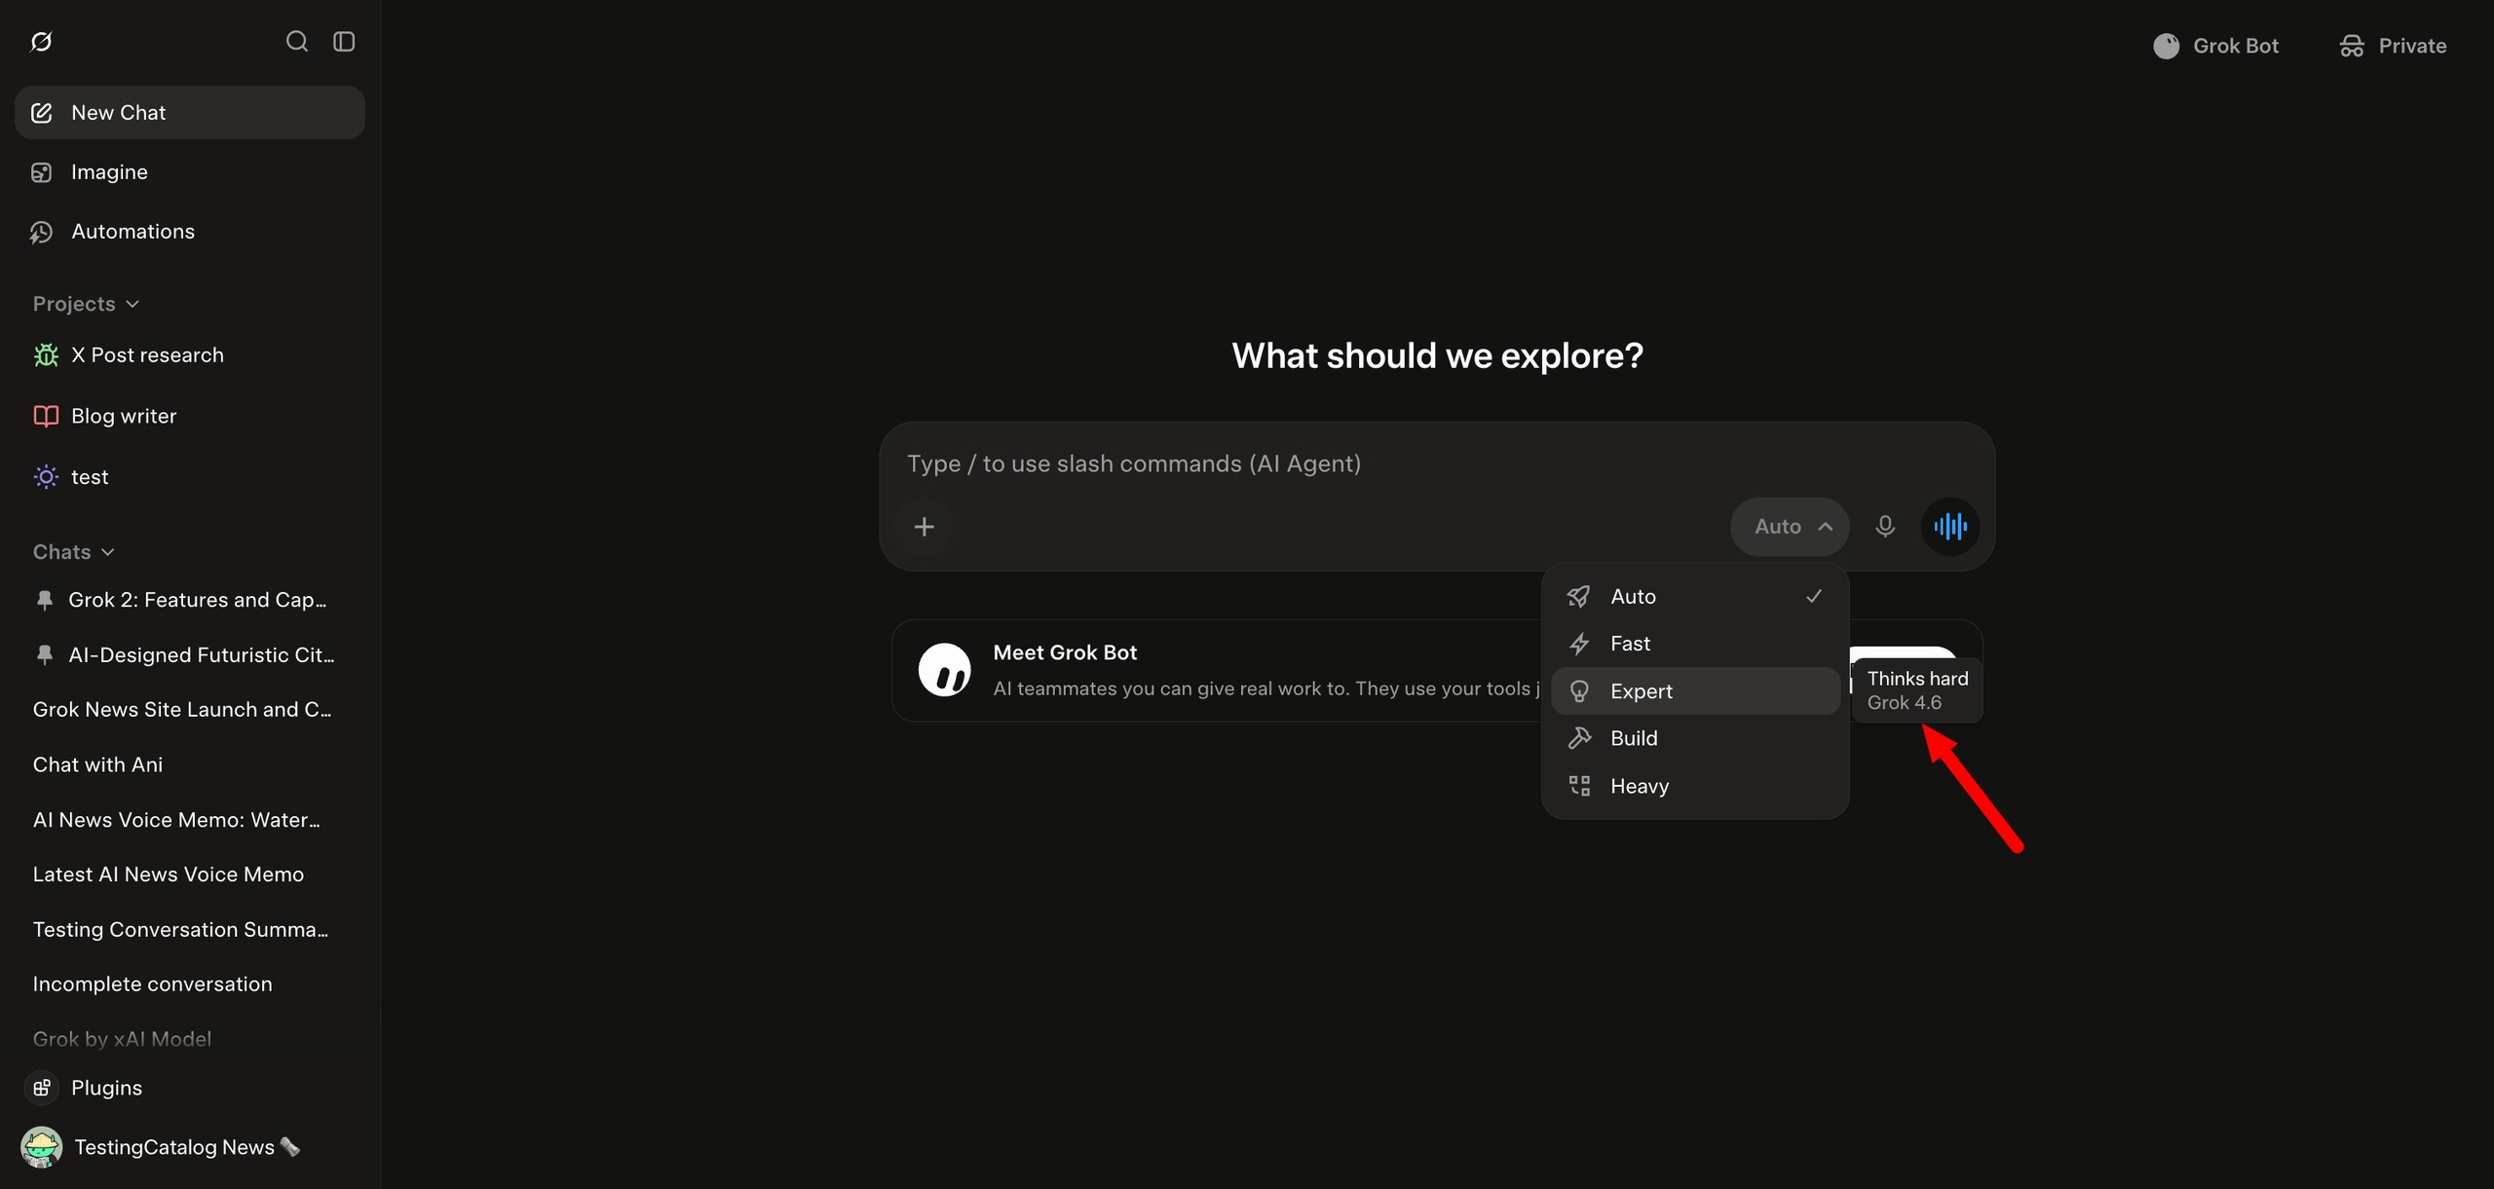The image size is (2494, 1189).
Task: Open chat 'Grok 2: Features and Cap…'
Action: point(190,600)
